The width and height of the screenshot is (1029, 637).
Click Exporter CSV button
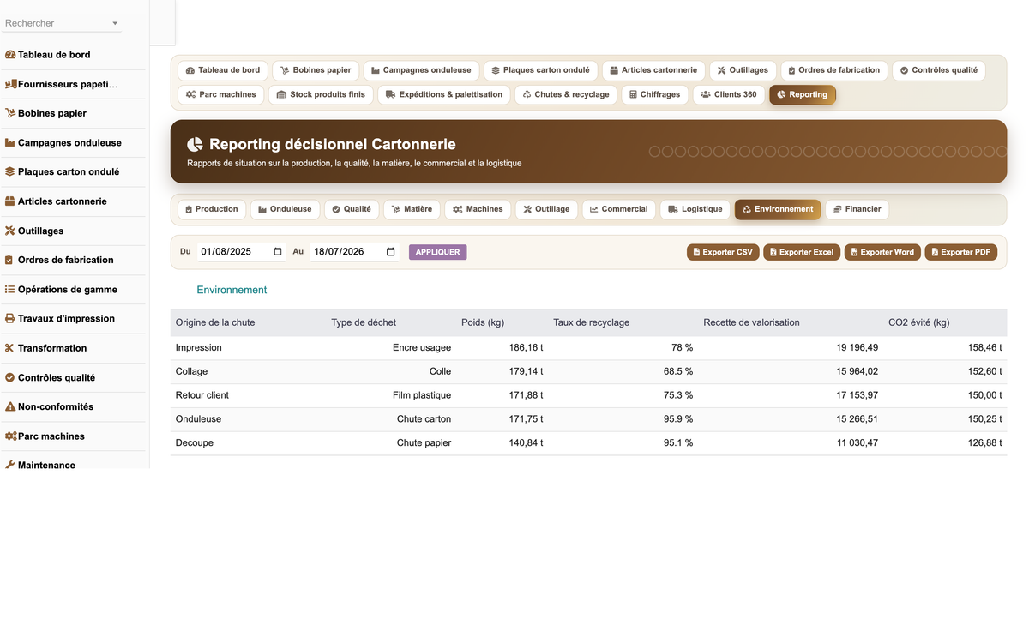click(x=723, y=252)
